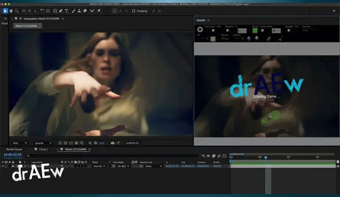Pick the Brush tool
This screenshot has height=197, width=340.
[x=74, y=11]
